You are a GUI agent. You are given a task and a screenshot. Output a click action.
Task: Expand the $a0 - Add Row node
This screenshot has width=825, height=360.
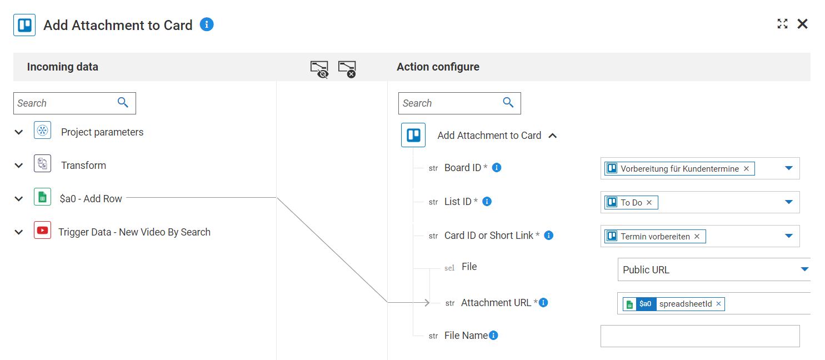click(x=19, y=199)
